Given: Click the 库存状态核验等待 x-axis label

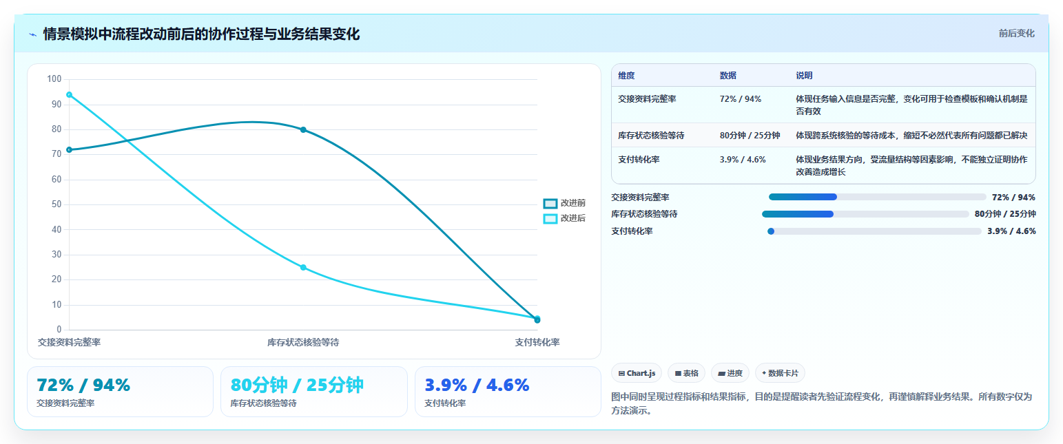Looking at the screenshot, I should pyautogui.click(x=303, y=342).
